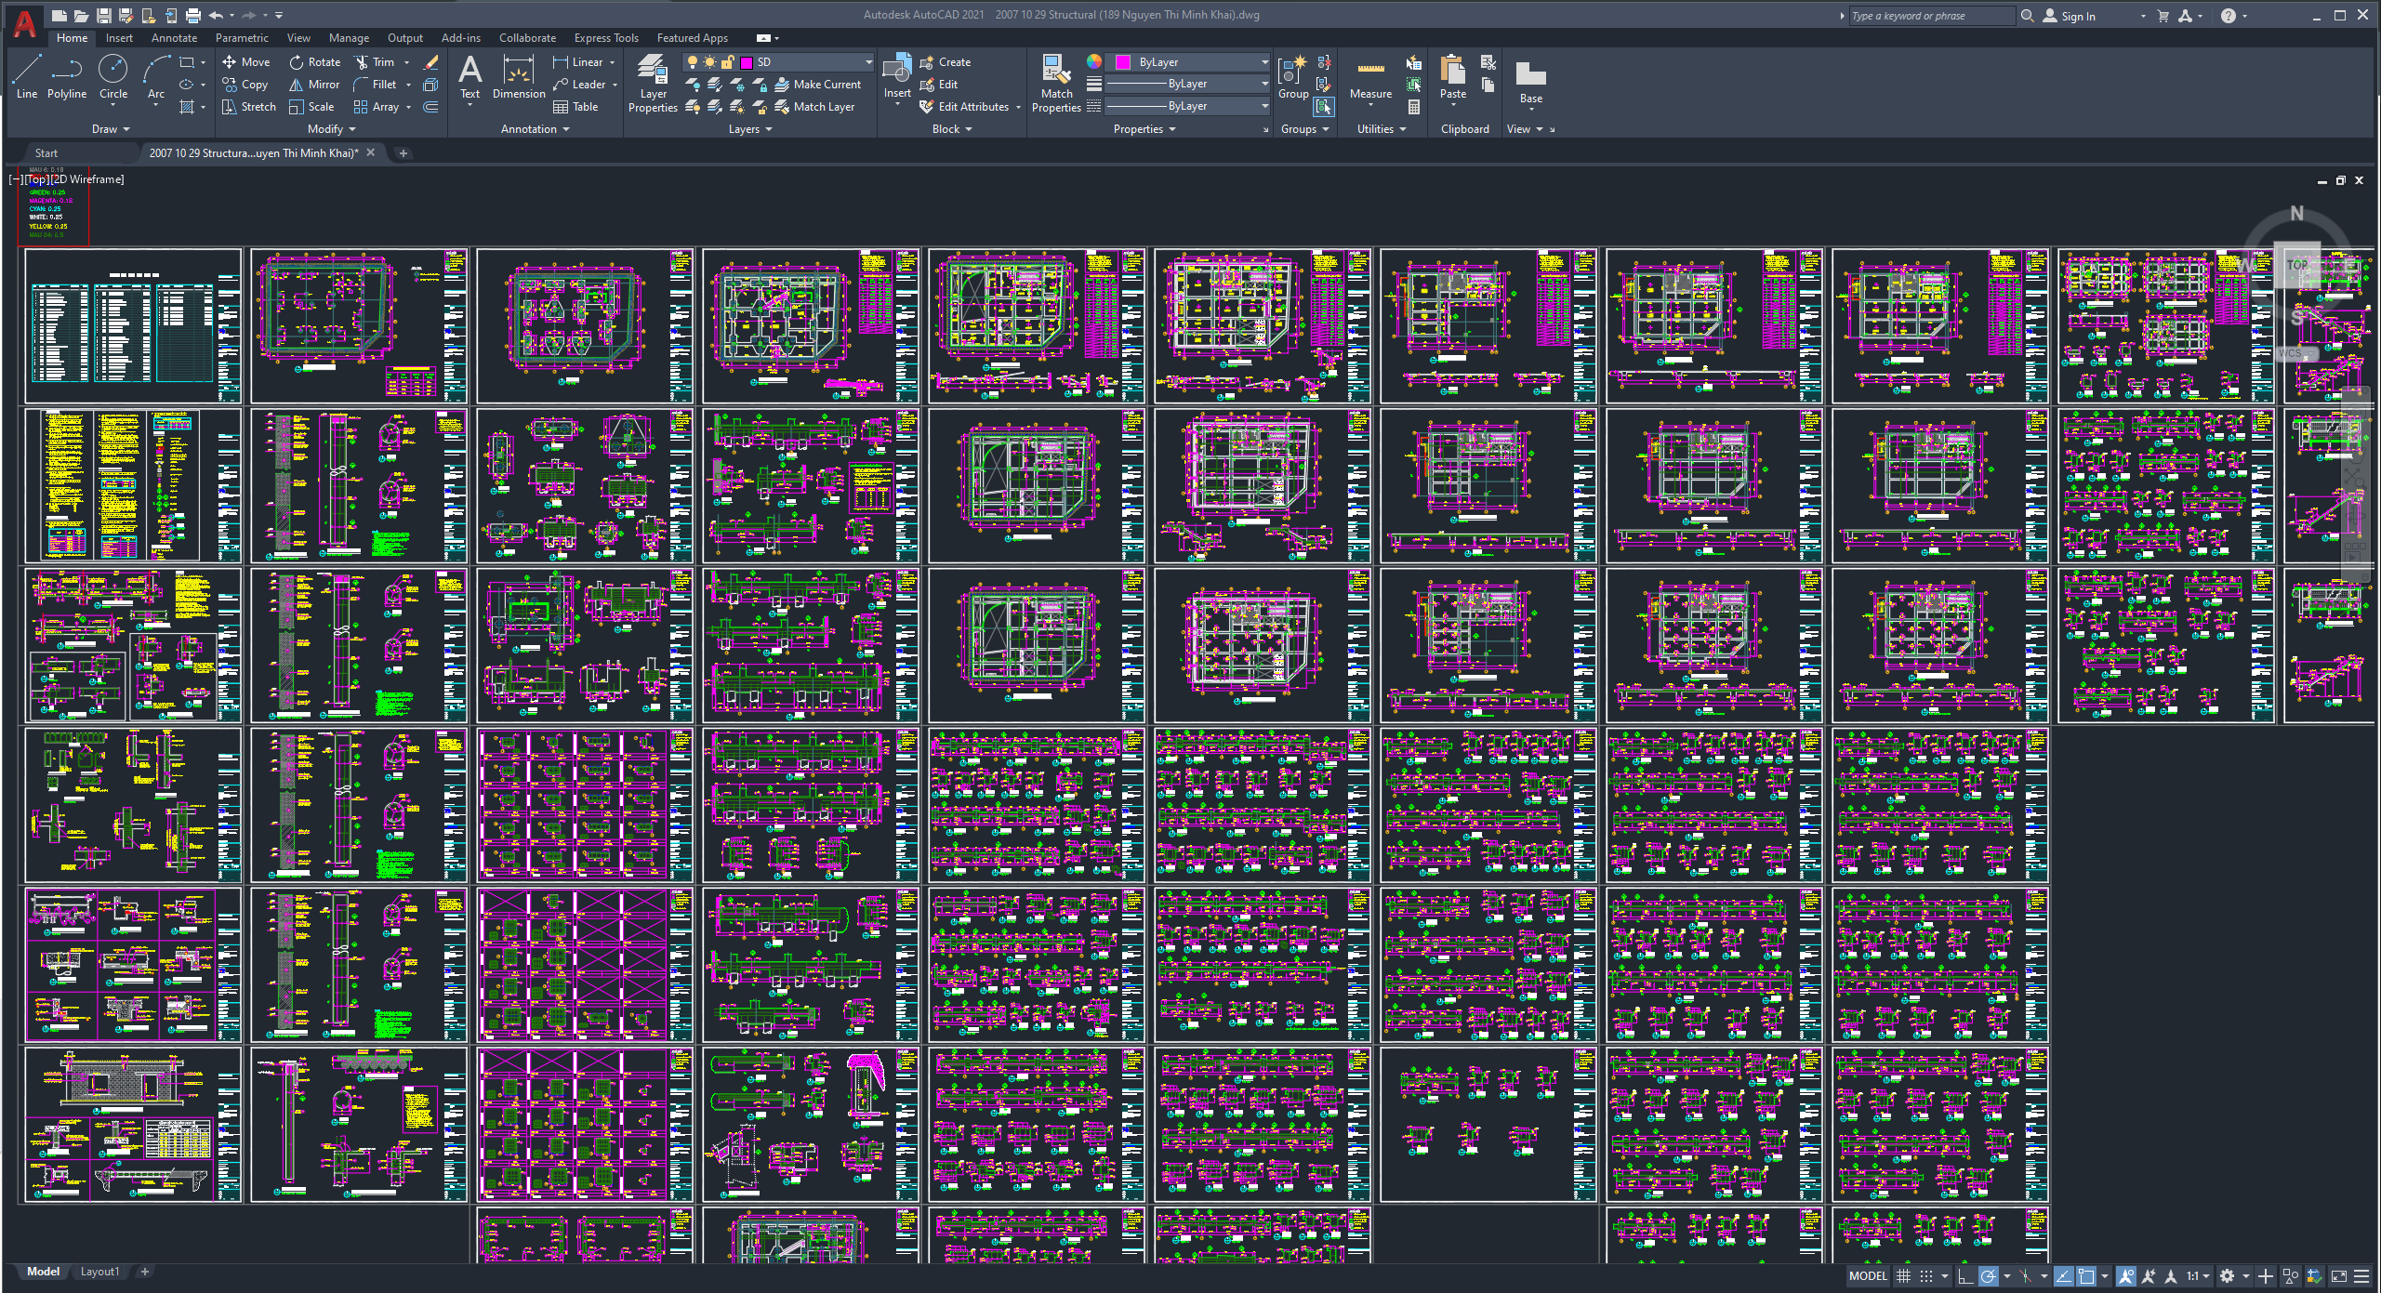Click the Make Current layer button
This screenshot has height=1293, width=2381.
point(818,85)
